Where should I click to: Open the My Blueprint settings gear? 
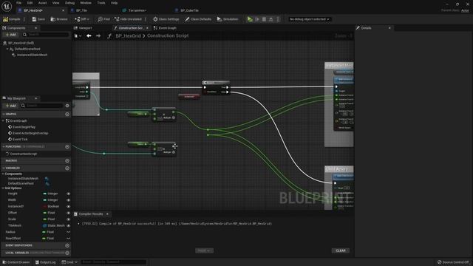coord(67,106)
